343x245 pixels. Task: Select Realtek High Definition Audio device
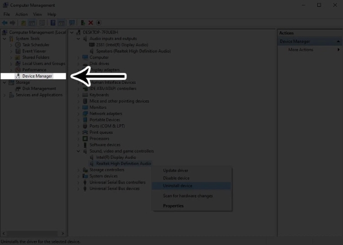coord(123,164)
